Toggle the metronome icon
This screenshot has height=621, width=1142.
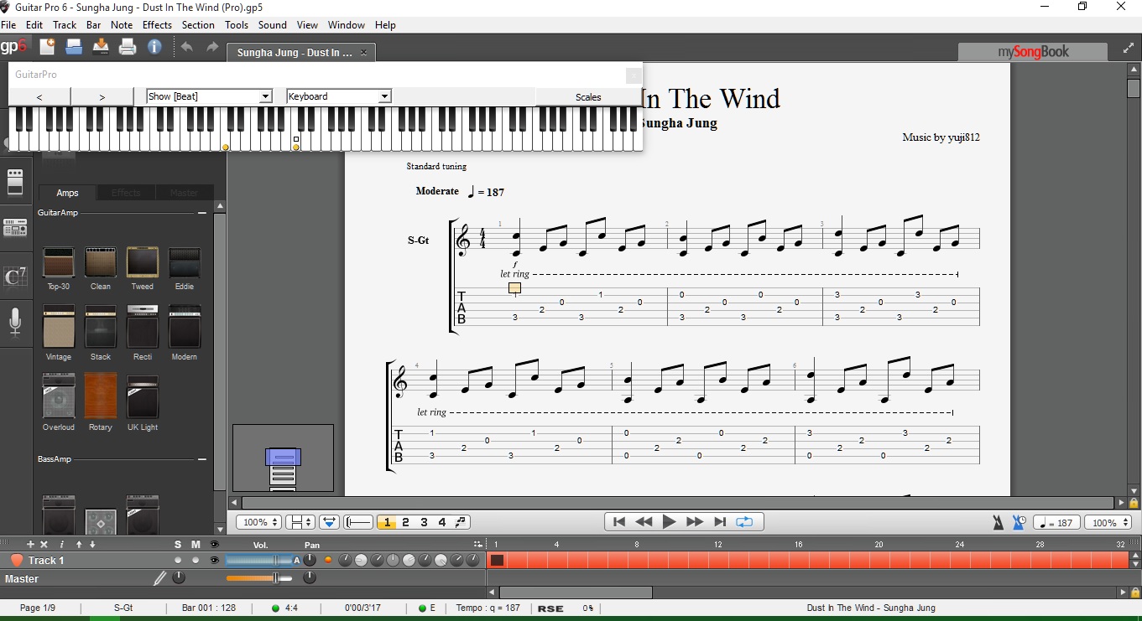998,522
